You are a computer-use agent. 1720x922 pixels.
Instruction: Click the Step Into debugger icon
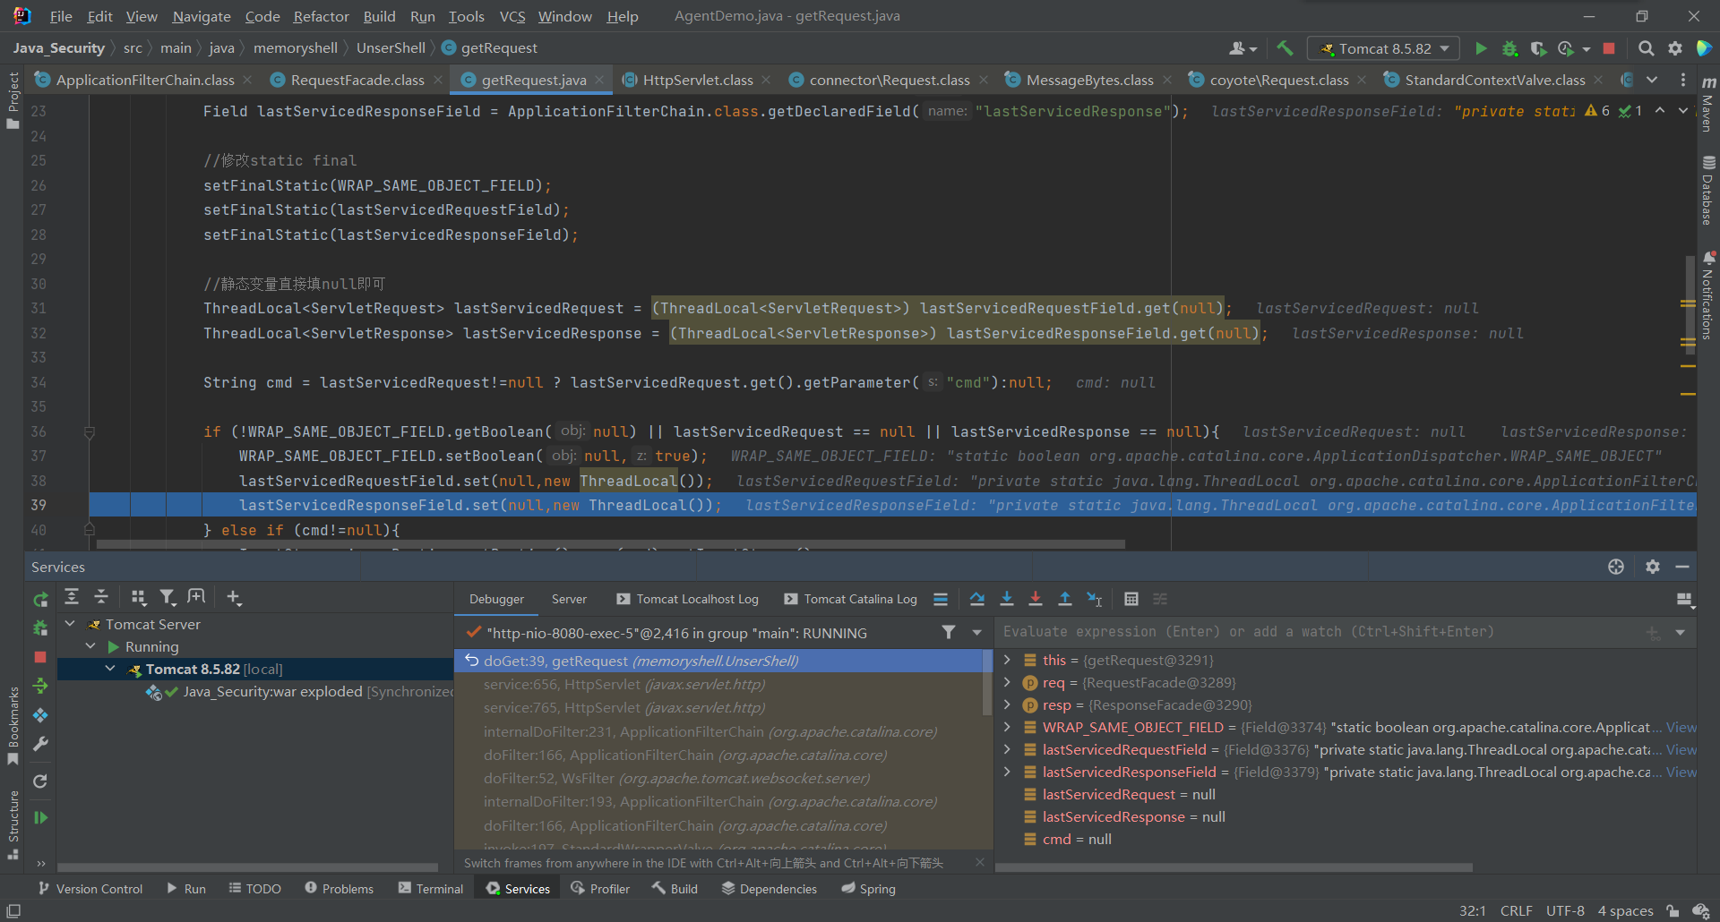1007,599
